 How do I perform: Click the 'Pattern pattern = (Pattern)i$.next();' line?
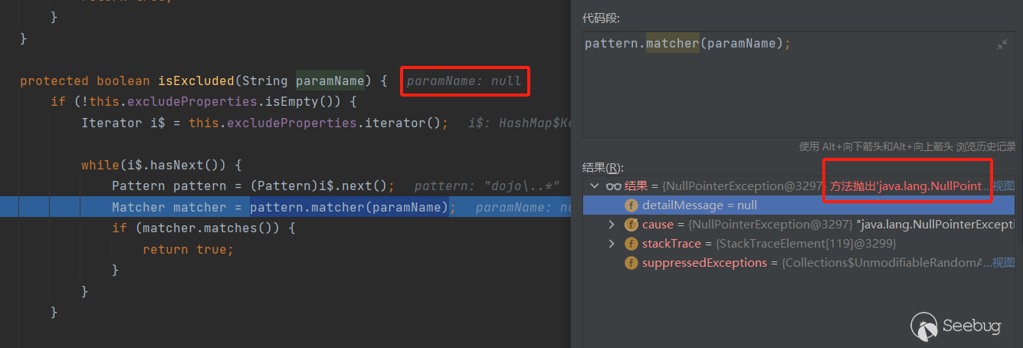tap(253, 186)
